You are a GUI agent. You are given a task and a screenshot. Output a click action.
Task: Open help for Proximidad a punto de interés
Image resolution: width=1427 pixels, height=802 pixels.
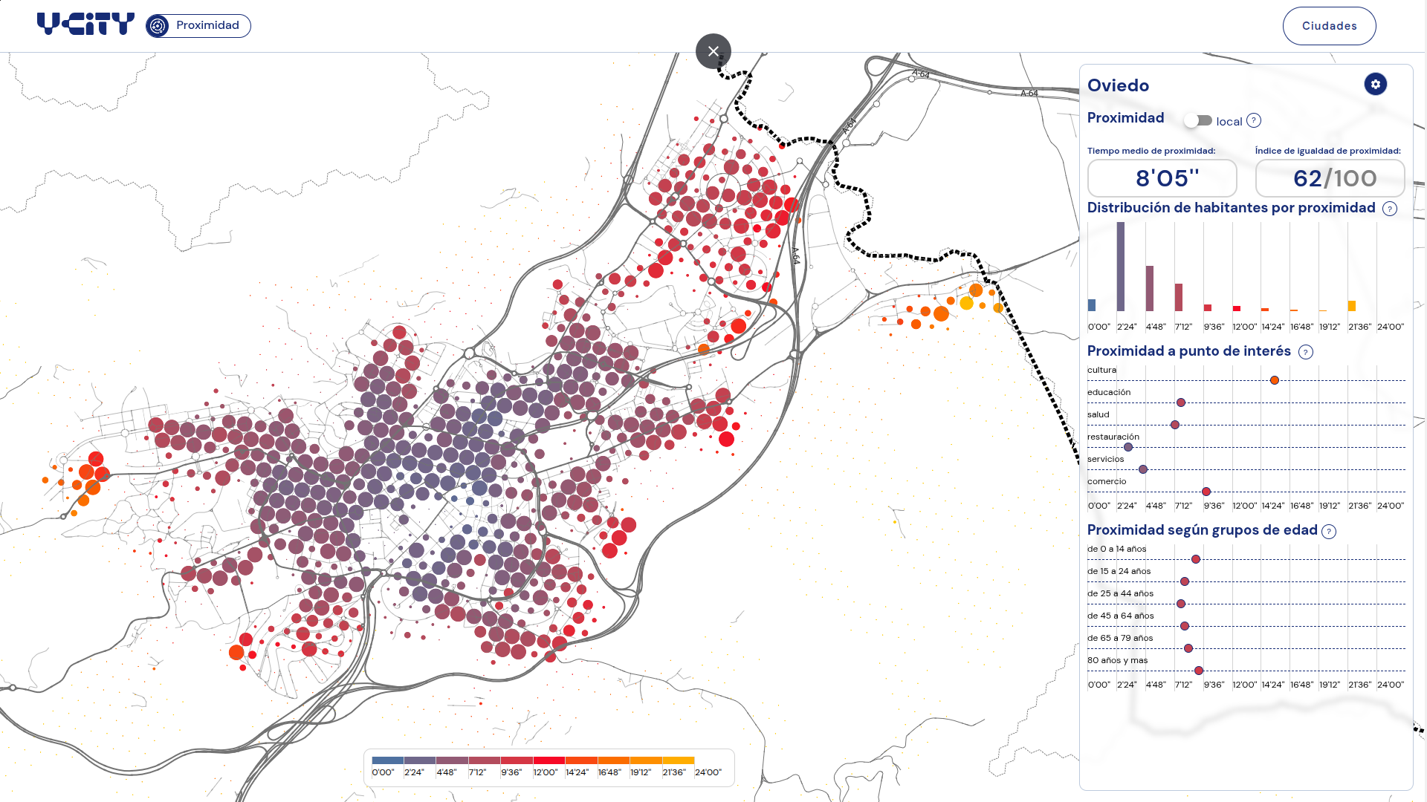1306,352
